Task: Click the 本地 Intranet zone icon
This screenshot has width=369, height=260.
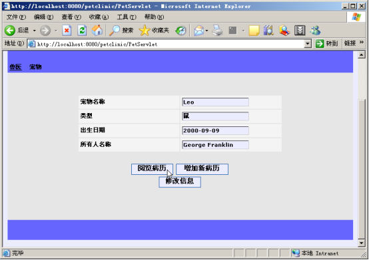Action: click(296, 253)
